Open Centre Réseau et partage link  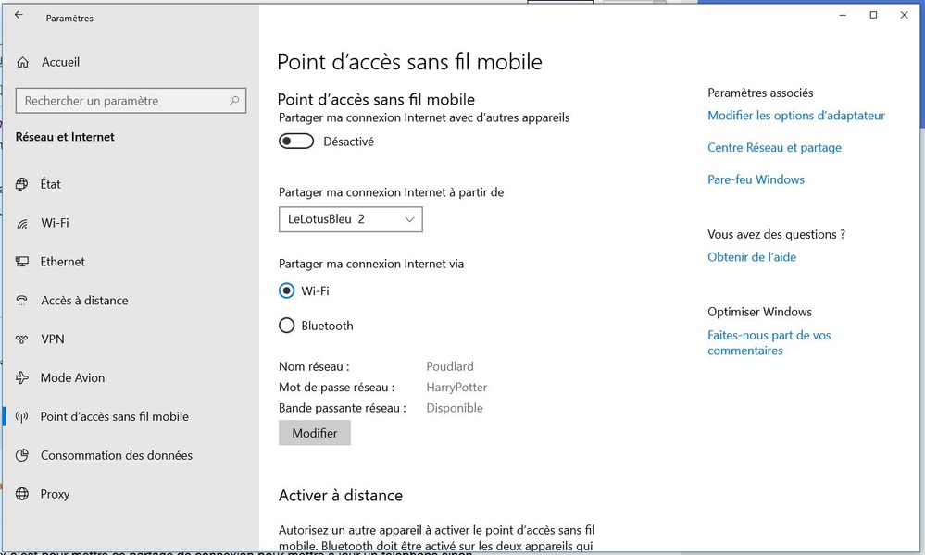[774, 148]
